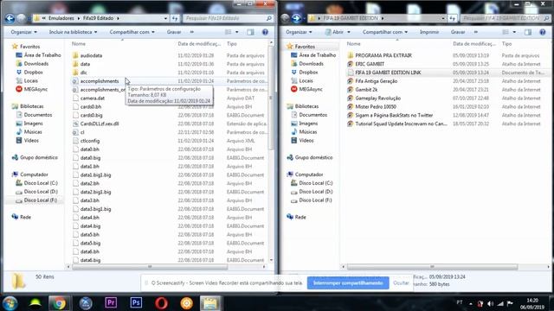Click Interromper compartilhamento button

[348, 283]
